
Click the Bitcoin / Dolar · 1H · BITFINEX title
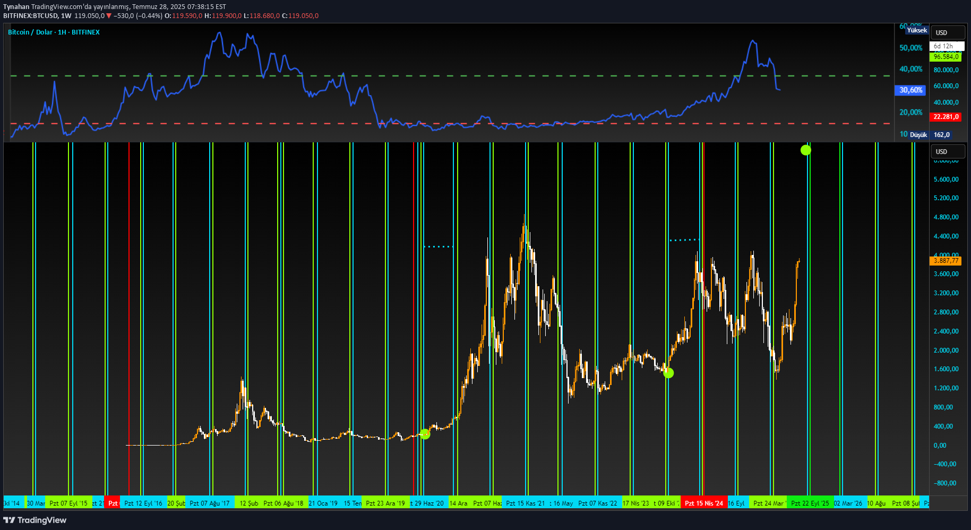pyautogui.click(x=54, y=32)
